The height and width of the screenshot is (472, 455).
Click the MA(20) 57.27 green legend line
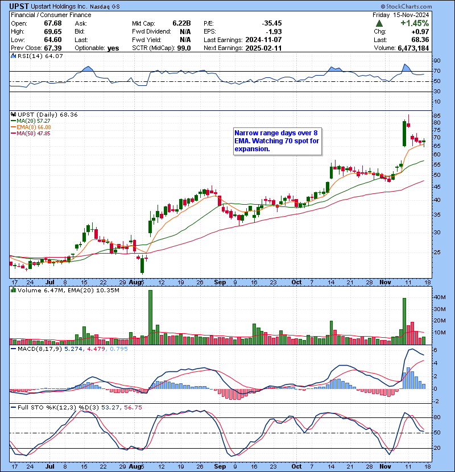tap(30, 121)
